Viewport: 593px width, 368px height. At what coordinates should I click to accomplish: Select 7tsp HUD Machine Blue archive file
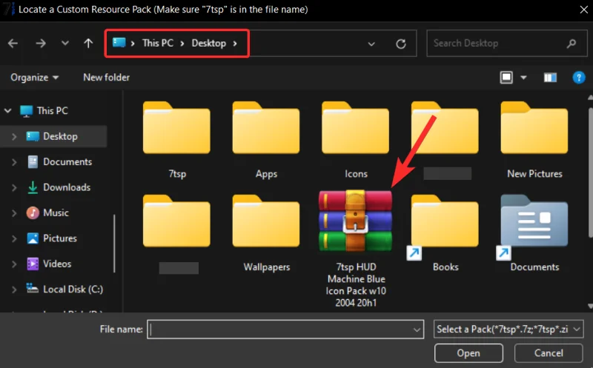click(356, 250)
